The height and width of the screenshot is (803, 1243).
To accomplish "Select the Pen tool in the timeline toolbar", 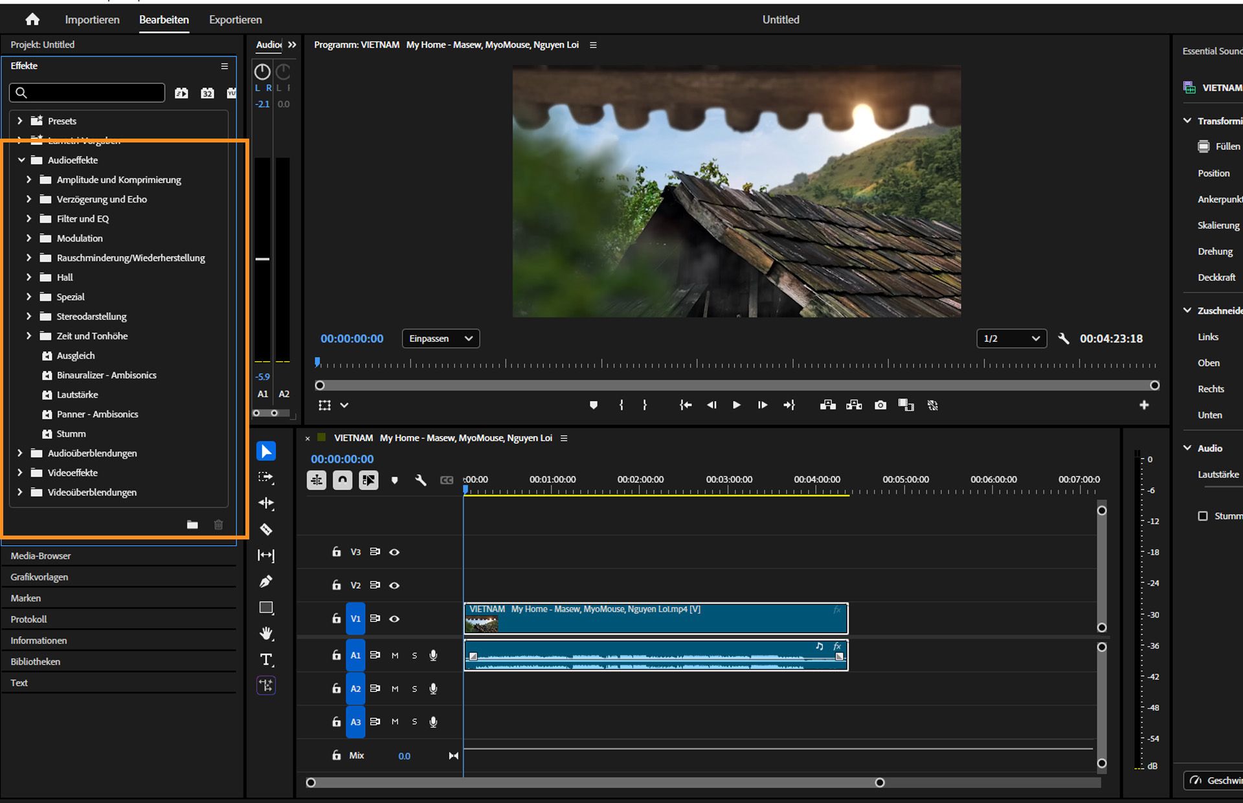I will coord(266,581).
